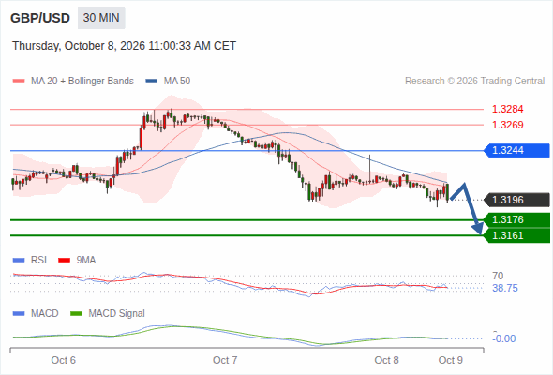The image size is (553, 375).
Task: Click the green 1.3176 support tag
Action: (516, 219)
